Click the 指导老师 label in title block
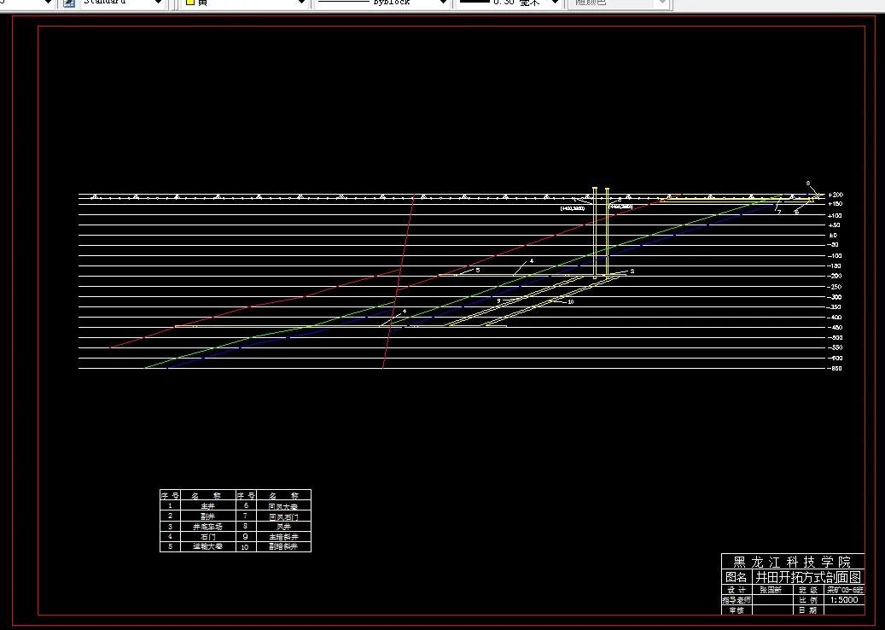The height and width of the screenshot is (630, 885). 737,600
